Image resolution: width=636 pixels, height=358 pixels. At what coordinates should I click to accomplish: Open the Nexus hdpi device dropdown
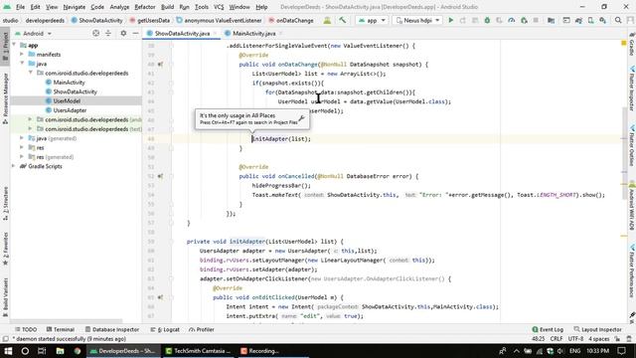pos(417,20)
